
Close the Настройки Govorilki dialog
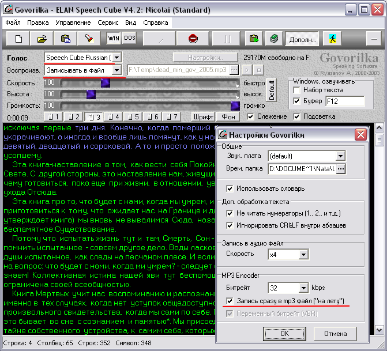360,135
